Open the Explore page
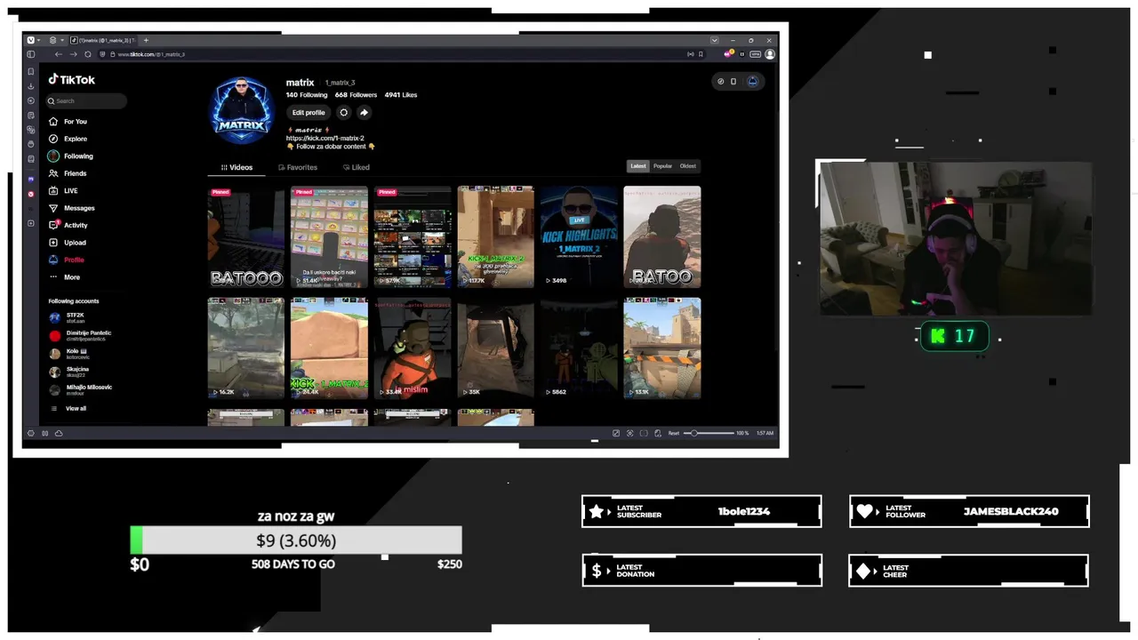Image resolution: width=1138 pixels, height=640 pixels. point(68,139)
